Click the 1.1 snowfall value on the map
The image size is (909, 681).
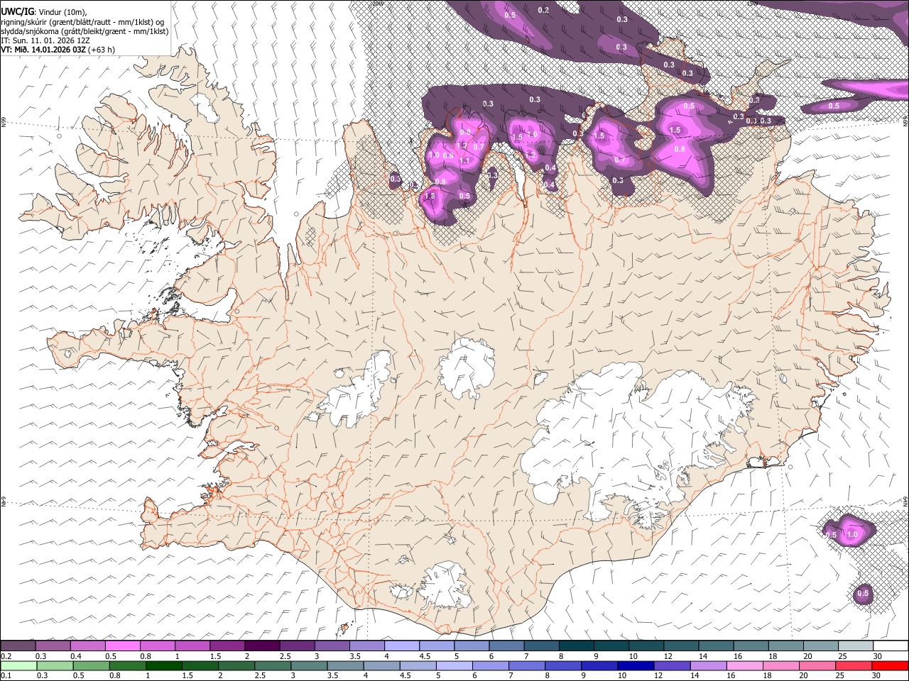[464, 161]
